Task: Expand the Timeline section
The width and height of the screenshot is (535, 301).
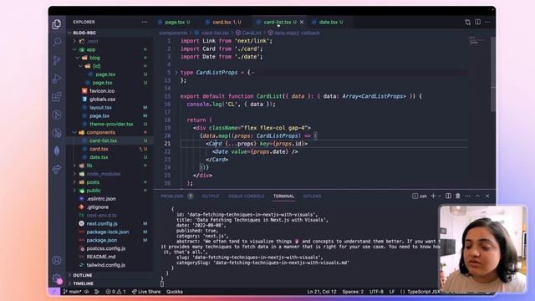Action: [x=84, y=283]
